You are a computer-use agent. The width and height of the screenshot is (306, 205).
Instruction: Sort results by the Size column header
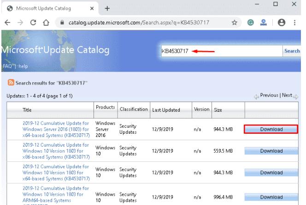coord(218,110)
